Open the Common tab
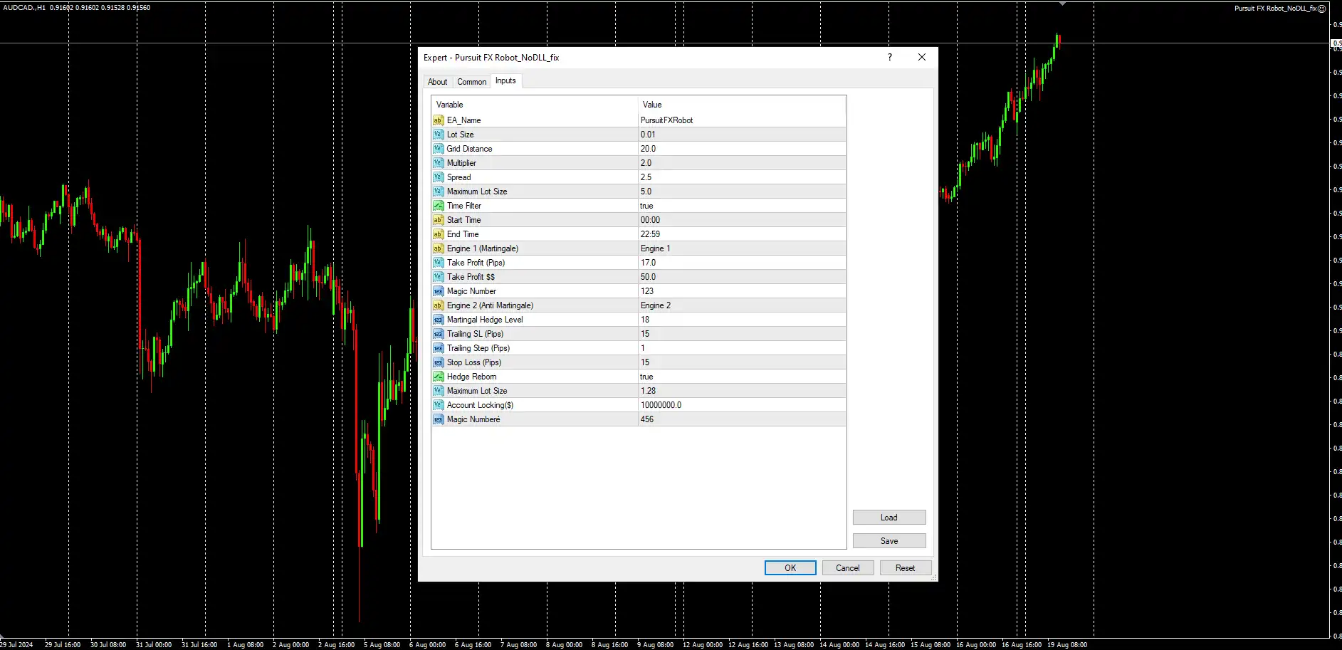Viewport: 1342px width, 650px height. click(471, 82)
